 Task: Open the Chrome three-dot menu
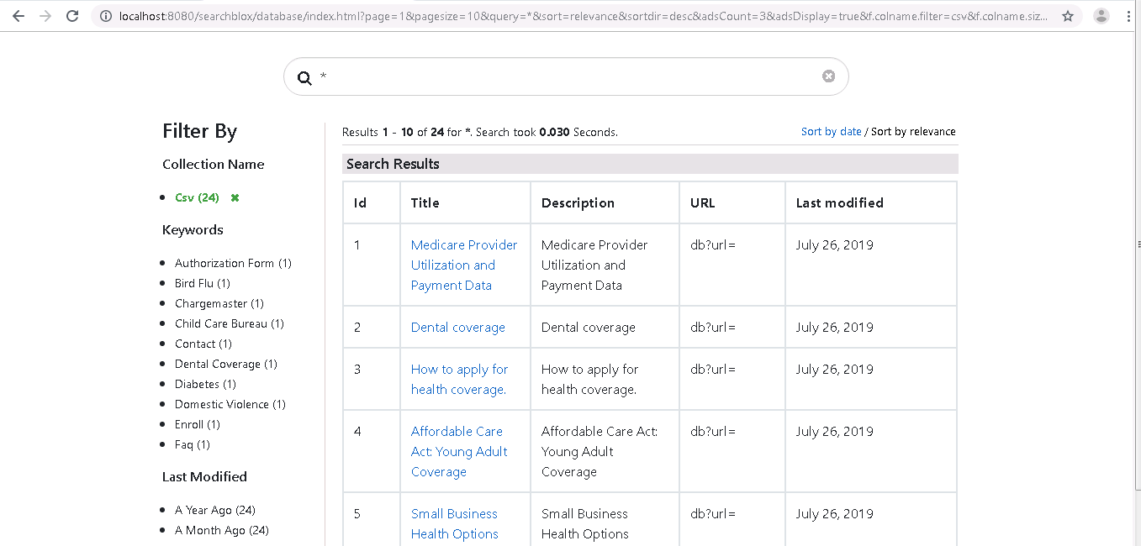(1128, 16)
